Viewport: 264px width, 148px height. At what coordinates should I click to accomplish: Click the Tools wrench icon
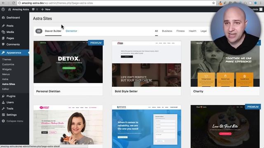(x=3, y=109)
